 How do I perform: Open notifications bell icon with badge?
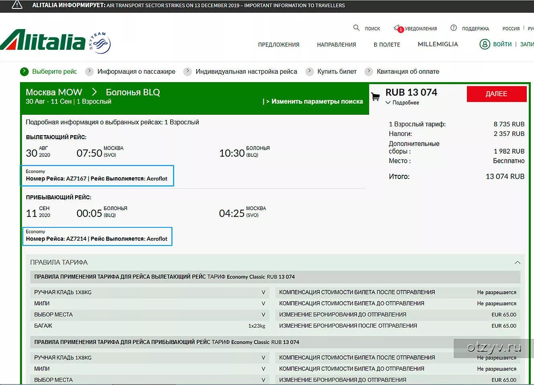[398, 28]
